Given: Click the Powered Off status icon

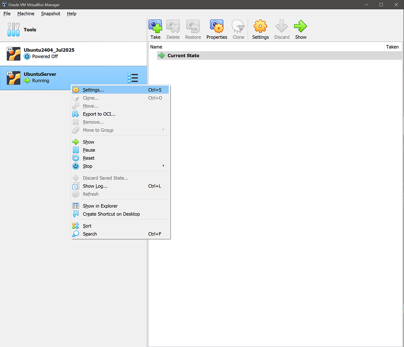Looking at the screenshot, I should (x=27, y=56).
